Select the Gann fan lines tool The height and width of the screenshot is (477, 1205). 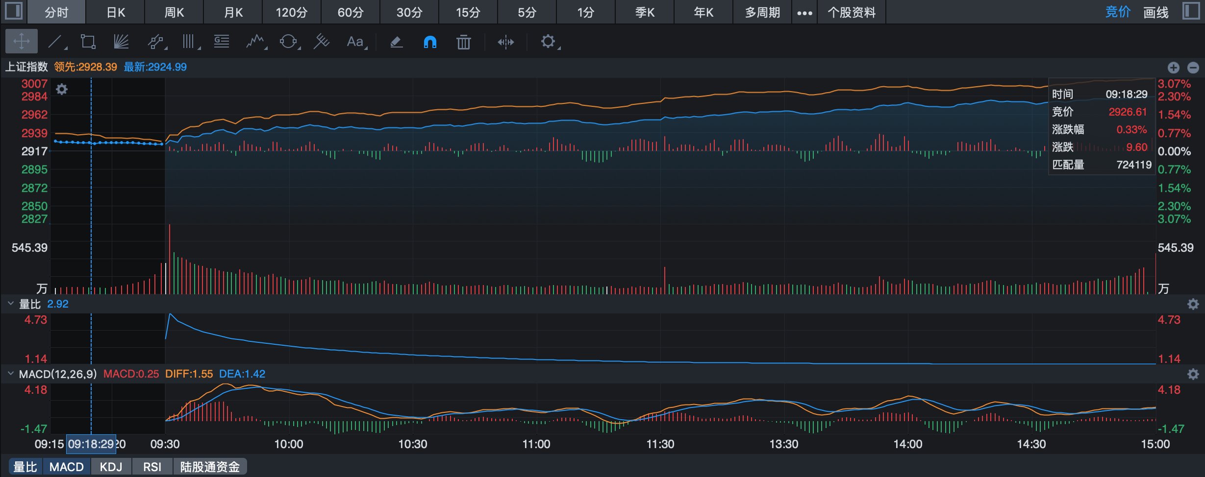point(121,42)
